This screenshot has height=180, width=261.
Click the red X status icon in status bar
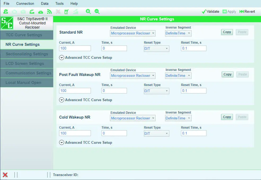5,175
